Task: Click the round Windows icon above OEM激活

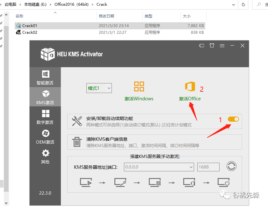Action: [46, 133]
